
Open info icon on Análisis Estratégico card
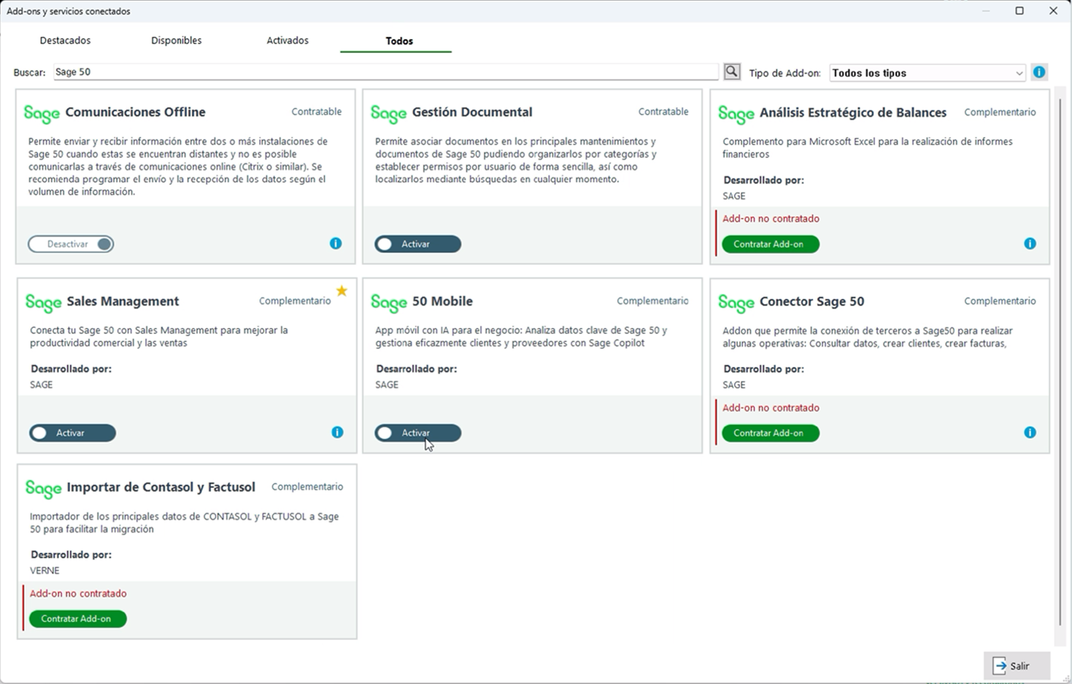[1030, 244]
